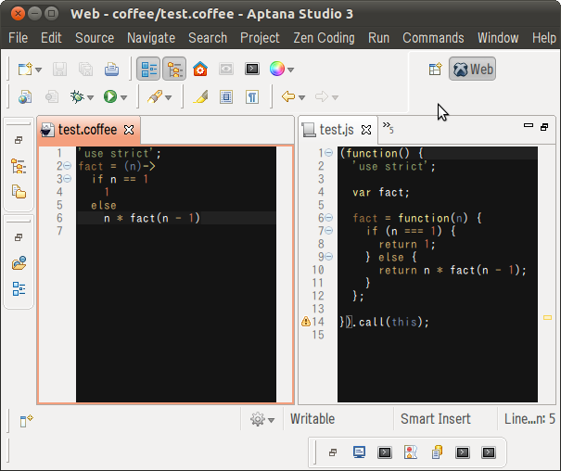Image resolution: width=561 pixels, height=471 pixels.
Task: Toggle block selection mode icon
Action: point(226,97)
